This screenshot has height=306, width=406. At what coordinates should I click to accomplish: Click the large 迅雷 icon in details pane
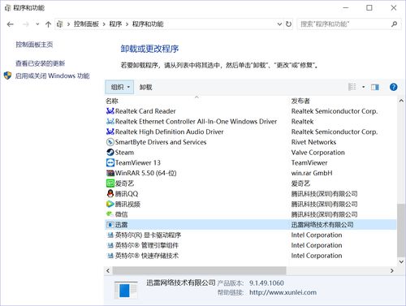point(126,290)
